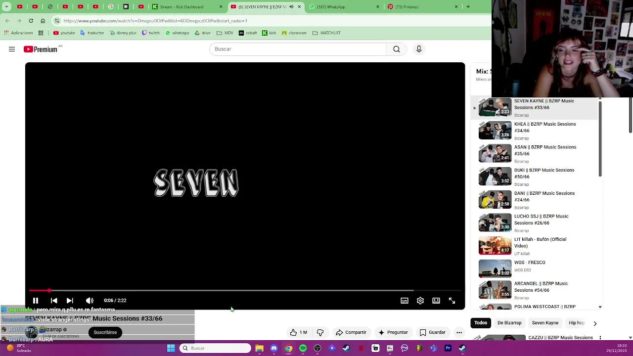
Task: Go to YouTube Premium home logo
Action: coord(41,49)
